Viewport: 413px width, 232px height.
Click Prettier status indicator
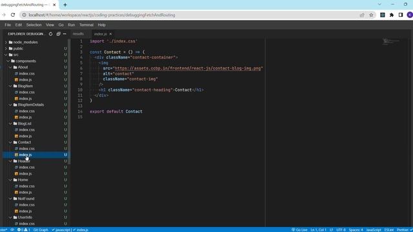pyautogui.click(x=404, y=230)
